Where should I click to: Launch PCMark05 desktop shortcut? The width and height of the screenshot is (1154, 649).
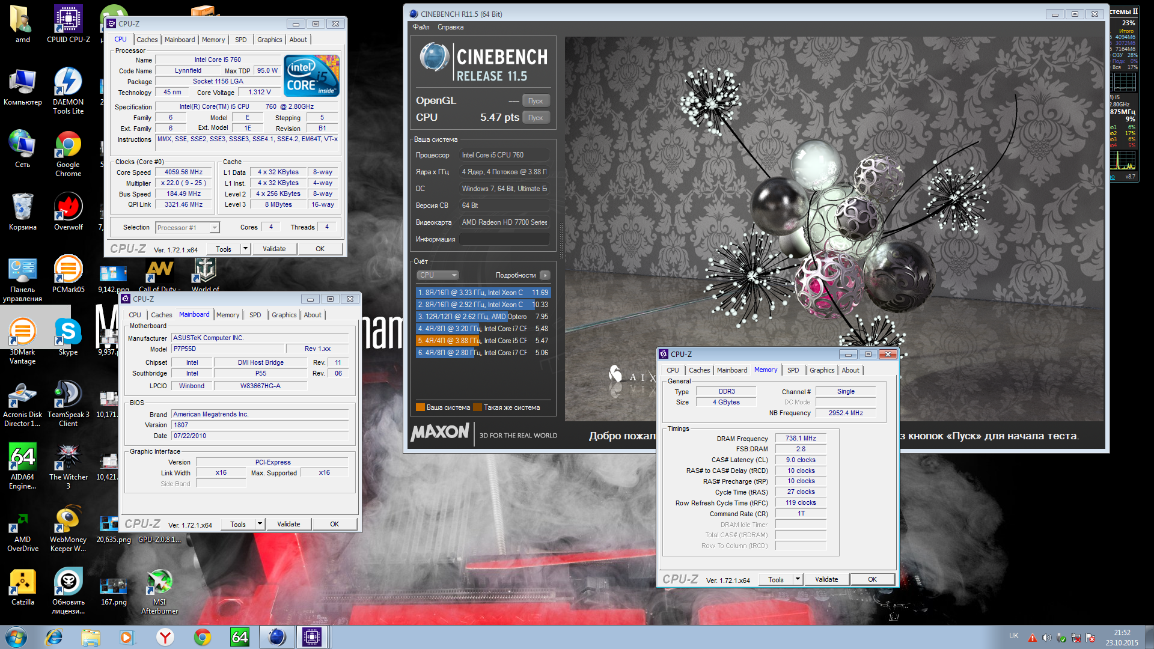[x=69, y=274]
